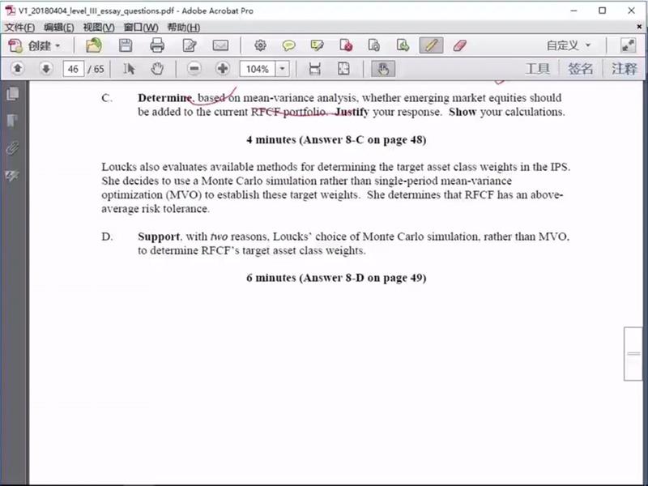Open the File (文件) menu
Screen dimensions: 648x486
(19, 28)
